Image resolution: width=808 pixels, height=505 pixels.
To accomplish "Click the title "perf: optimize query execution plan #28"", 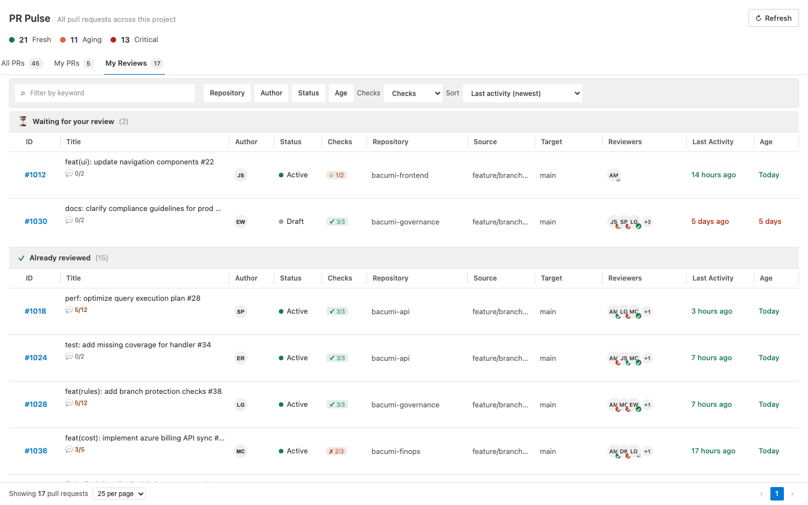I will tap(133, 299).
